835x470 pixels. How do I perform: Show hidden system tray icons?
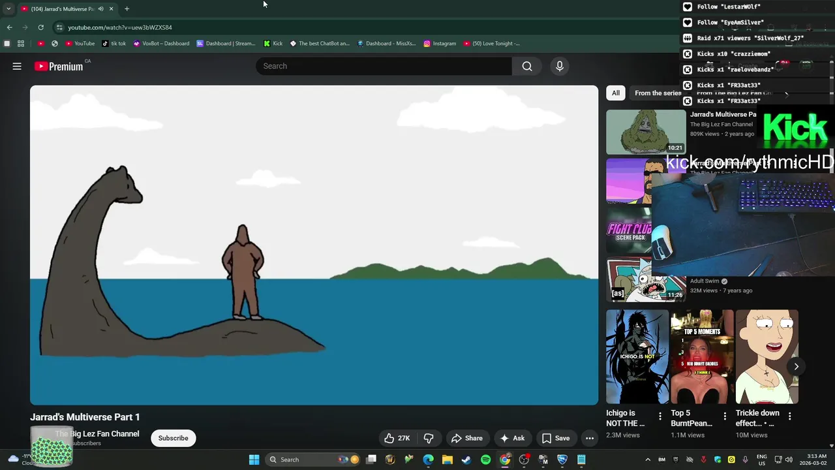pyautogui.click(x=648, y=460)
